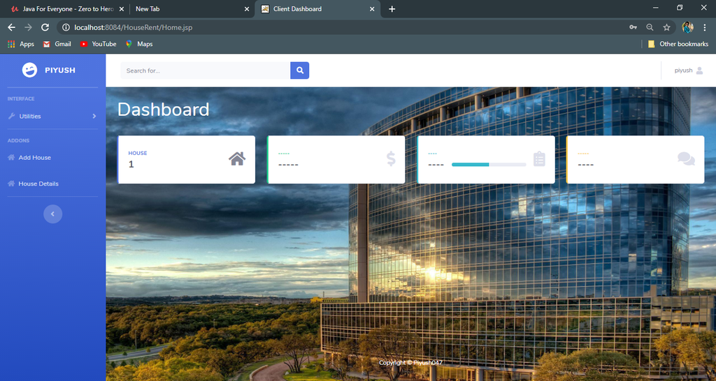Click the house icon on HOUSE card
The image size is (716, 381).
tap(237, 158)
